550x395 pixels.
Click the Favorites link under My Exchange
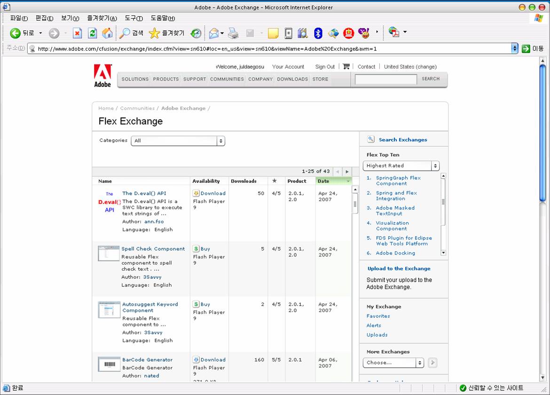pos(378,316)
